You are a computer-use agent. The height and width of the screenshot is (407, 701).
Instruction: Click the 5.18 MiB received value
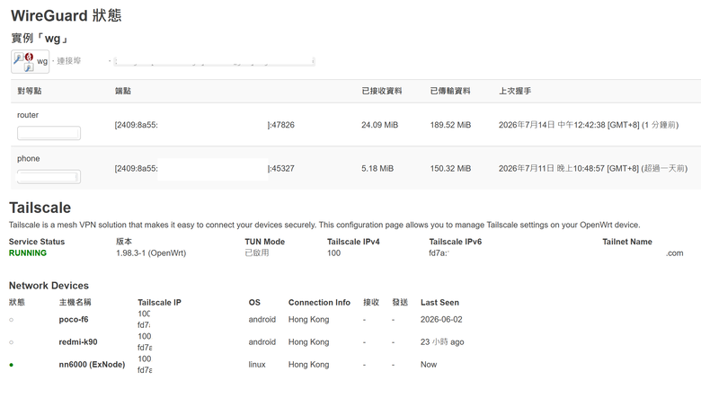tap(377, 168)
